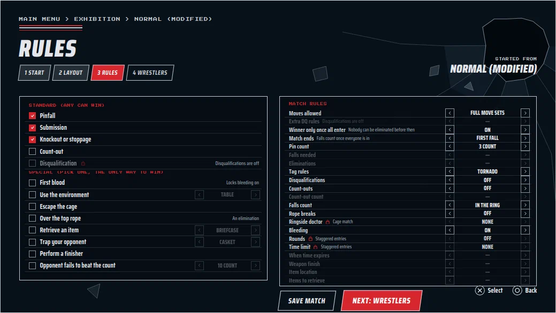Image resolution: width=556 pixels, height=313 pixels.
Task: Switch Falls count to previous option
Action: coord(450,205)
